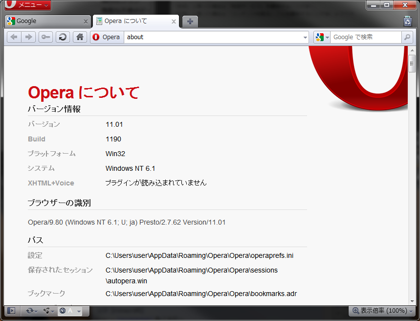The height and width of the screenshot is (321, 420).
Task: Click the システム label
Action: 41,168
